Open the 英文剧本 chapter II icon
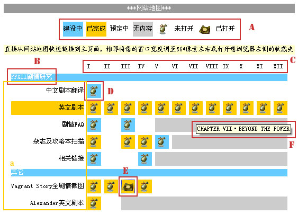Screen dimensions: 298x214 pos(111,108)
